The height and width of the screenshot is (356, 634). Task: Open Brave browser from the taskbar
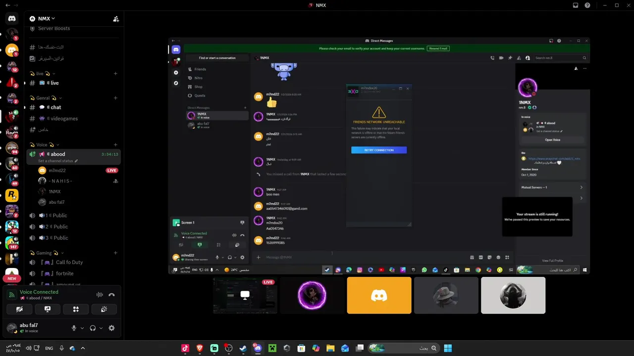tap(200, 348)
